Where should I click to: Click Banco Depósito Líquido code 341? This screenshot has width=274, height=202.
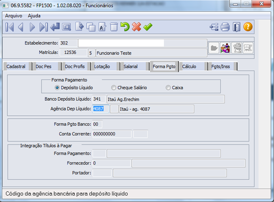point(99,99)
